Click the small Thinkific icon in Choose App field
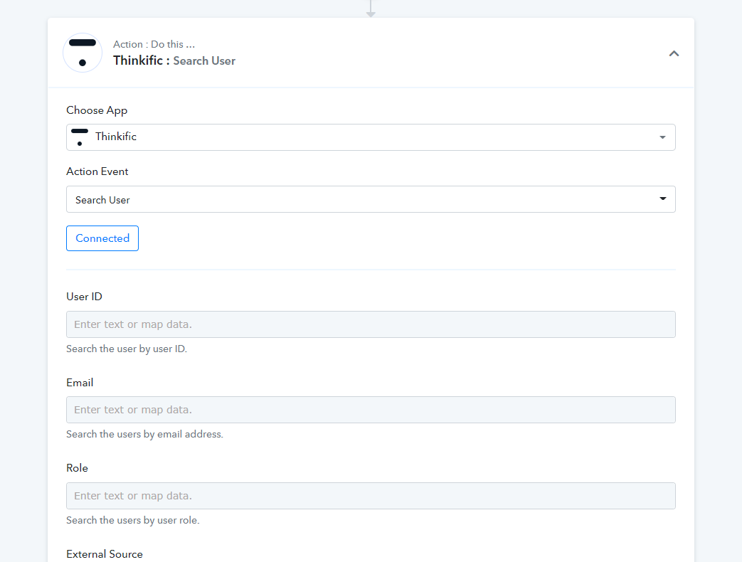The width and height of the screenshot is (742, 562). pyautogui.click(x=80, y=137)
